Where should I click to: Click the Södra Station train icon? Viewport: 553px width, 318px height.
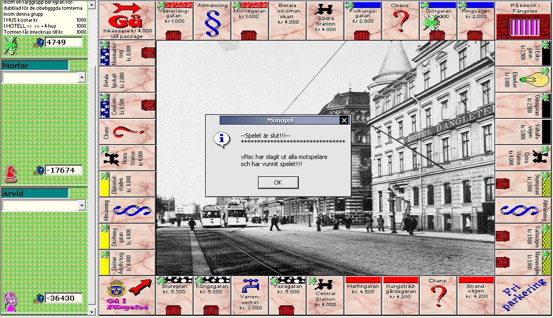(325, 10)
